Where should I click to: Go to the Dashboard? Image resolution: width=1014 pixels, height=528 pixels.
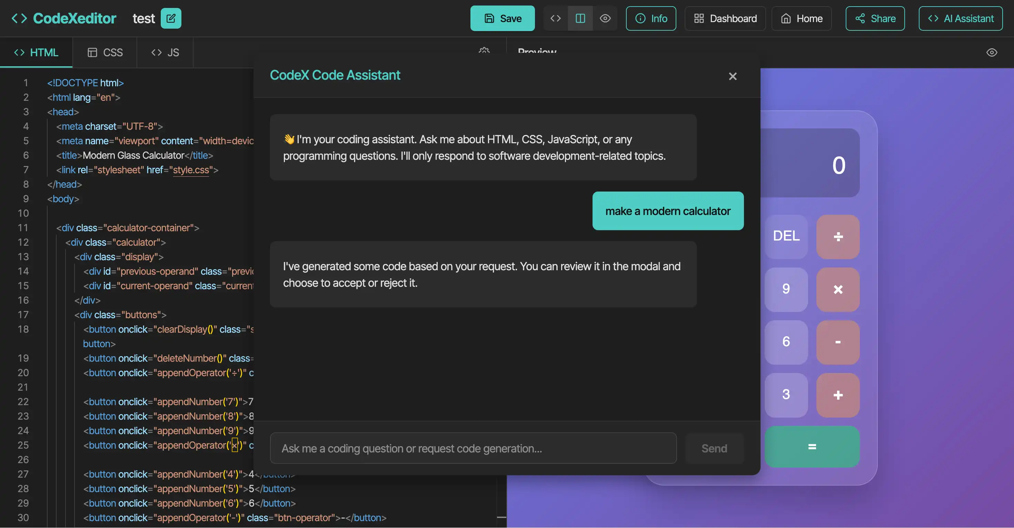point(725,19)
